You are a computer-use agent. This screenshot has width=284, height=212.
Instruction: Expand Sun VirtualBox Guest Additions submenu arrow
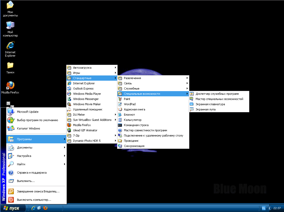(115, 120)
